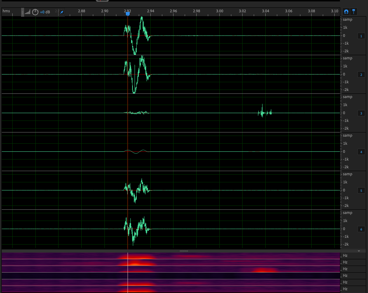Image resolution: width=368 pixels, height=293 pixels.
Task: Disable channel 3 with its button
Action: coord(361,113)
